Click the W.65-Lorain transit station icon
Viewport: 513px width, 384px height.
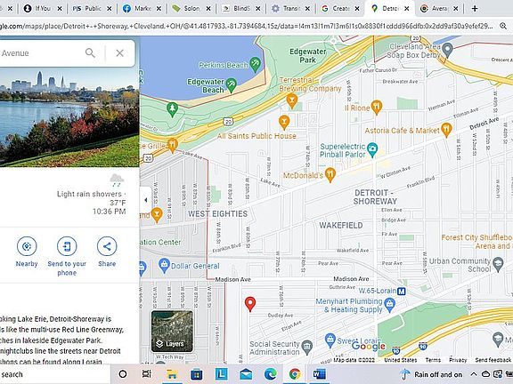coord(402,291)
